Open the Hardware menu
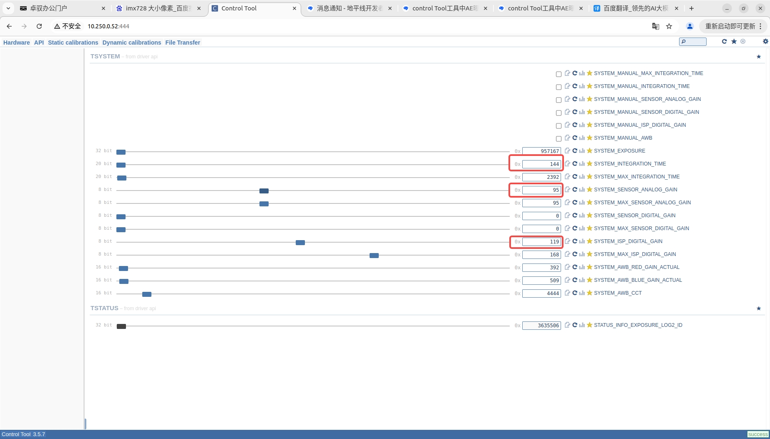 pos(17,43)
